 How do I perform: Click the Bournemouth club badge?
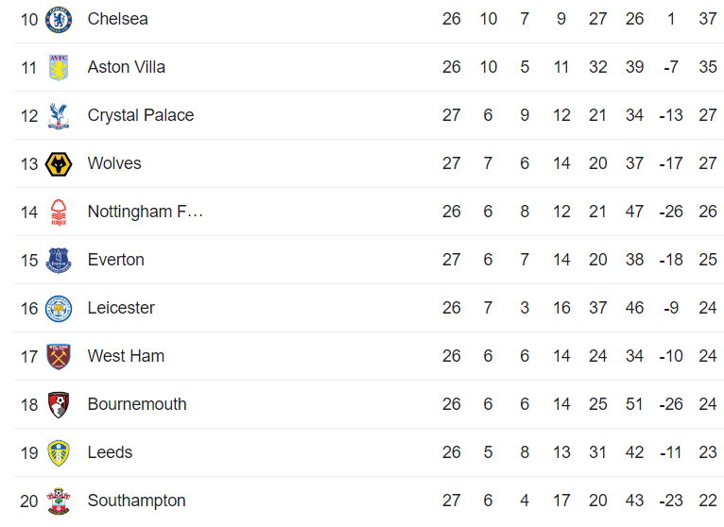pos(59,404)
